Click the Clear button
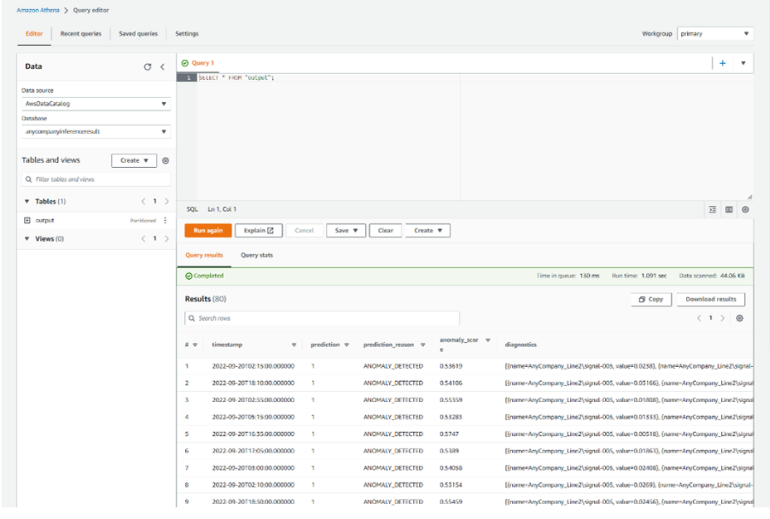 [x=386, y=231]
